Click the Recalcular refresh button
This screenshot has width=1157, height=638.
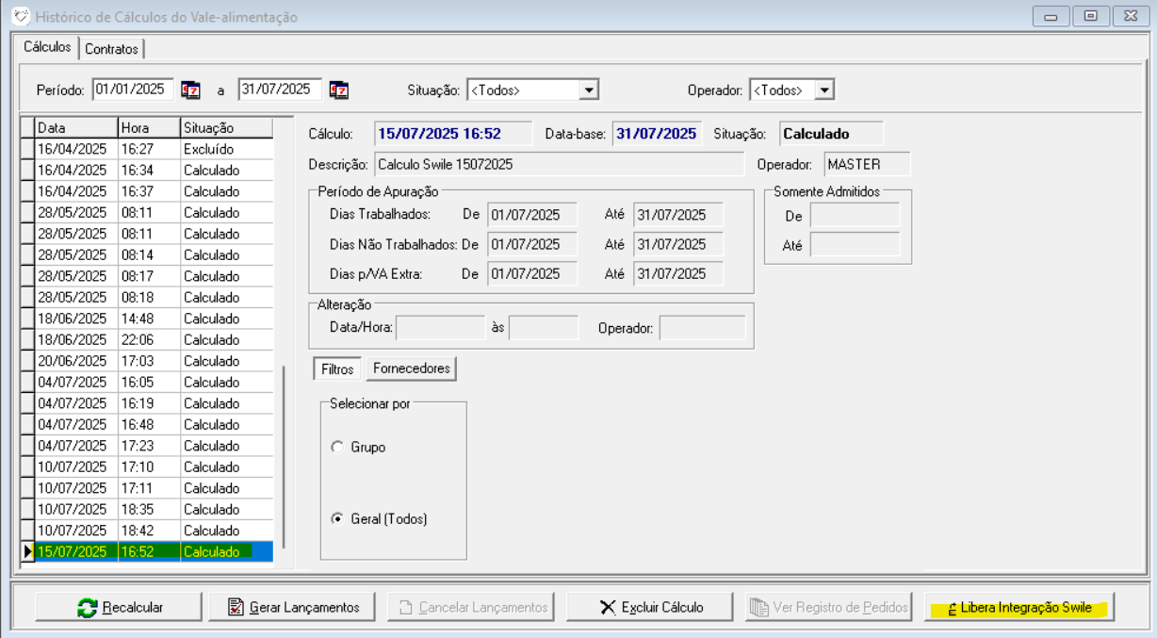(119, 607)
